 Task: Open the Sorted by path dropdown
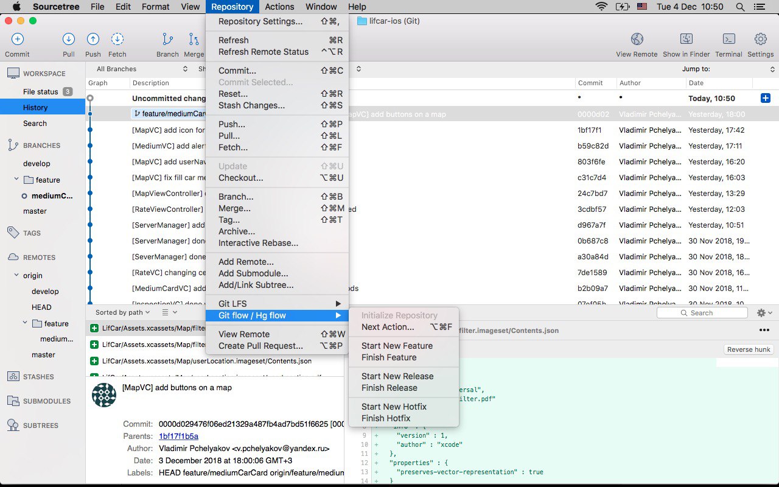pos(122,312)
